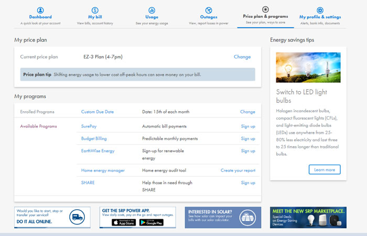Screen dimensions: 367x236
Task: Open the Budget Billing link
Action: coord(94,138)
